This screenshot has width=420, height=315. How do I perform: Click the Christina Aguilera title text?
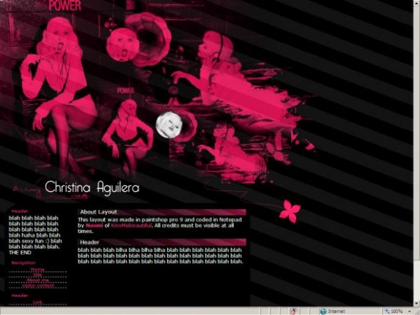tap(92, 188)
